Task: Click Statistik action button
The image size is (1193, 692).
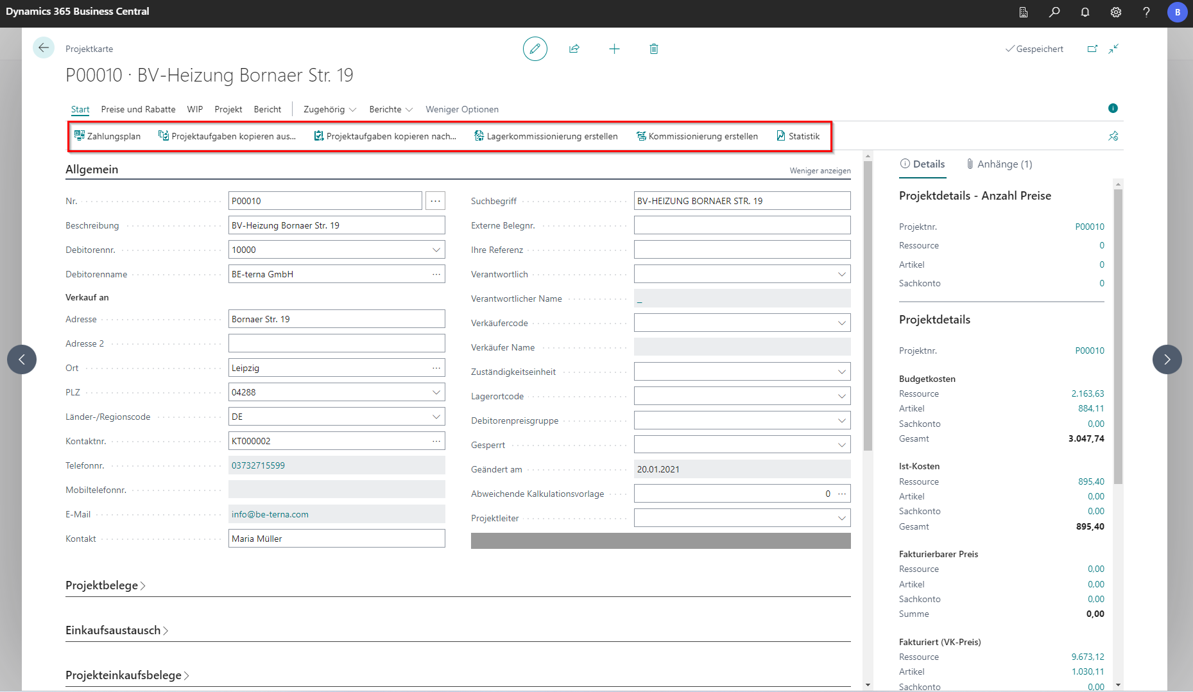Action: (798, 136)
